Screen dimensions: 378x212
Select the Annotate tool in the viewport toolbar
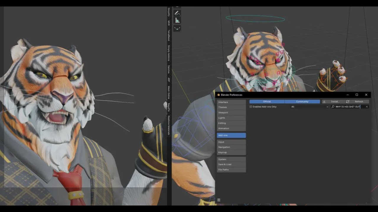tap(177, 13)
